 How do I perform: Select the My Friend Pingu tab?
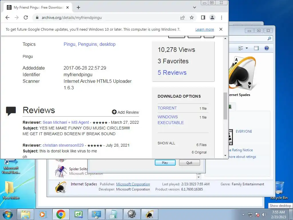(38, 7)
